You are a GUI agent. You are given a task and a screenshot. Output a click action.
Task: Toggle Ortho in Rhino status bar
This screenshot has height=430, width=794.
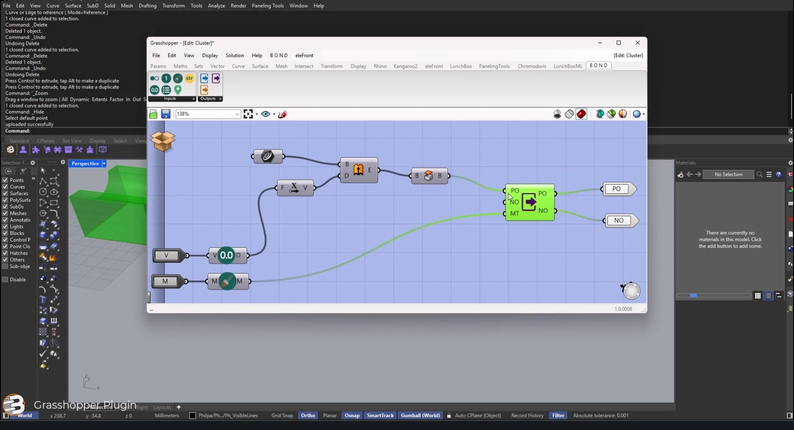308,415
